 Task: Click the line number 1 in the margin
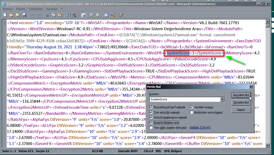pyautogui.click(x=5, y=23)
